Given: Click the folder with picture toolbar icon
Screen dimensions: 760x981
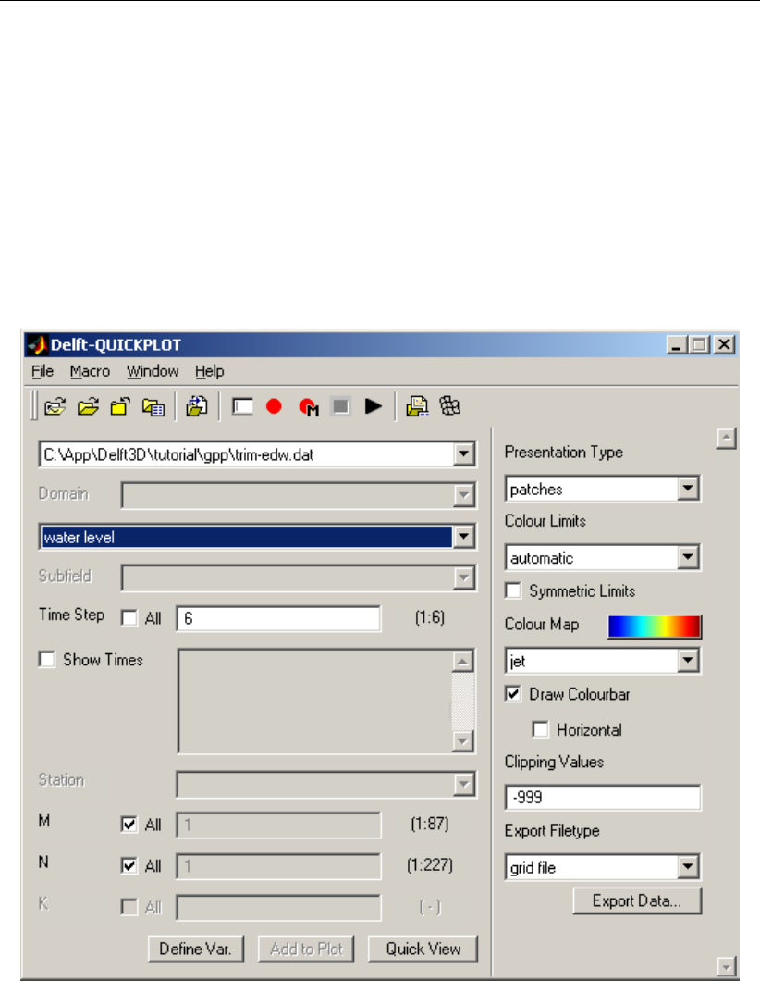Looking at the screenshot, I should point(417,406).
